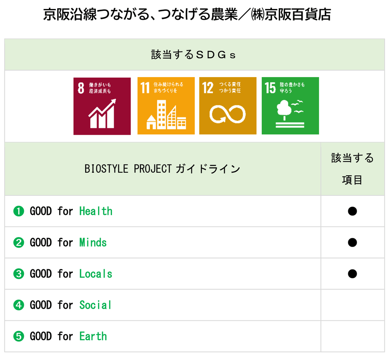Viewport: 387px width, 355px height.
Task: Click the green word Minds
Action: point(93,243)
